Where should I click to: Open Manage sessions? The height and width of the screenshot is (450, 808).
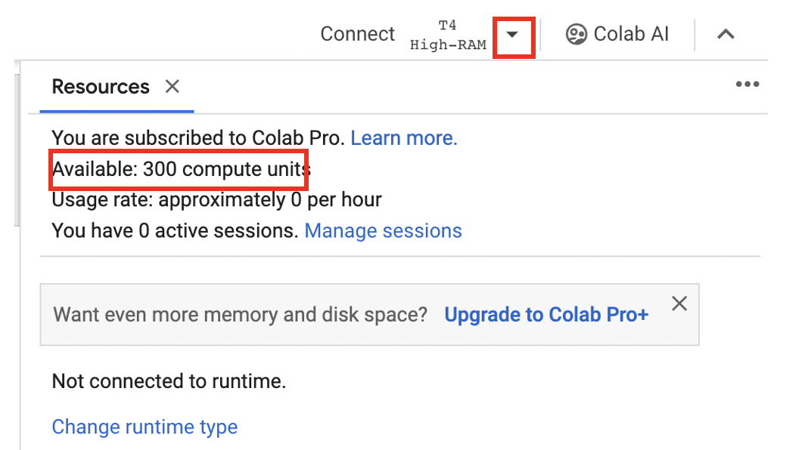coord(383,230)
